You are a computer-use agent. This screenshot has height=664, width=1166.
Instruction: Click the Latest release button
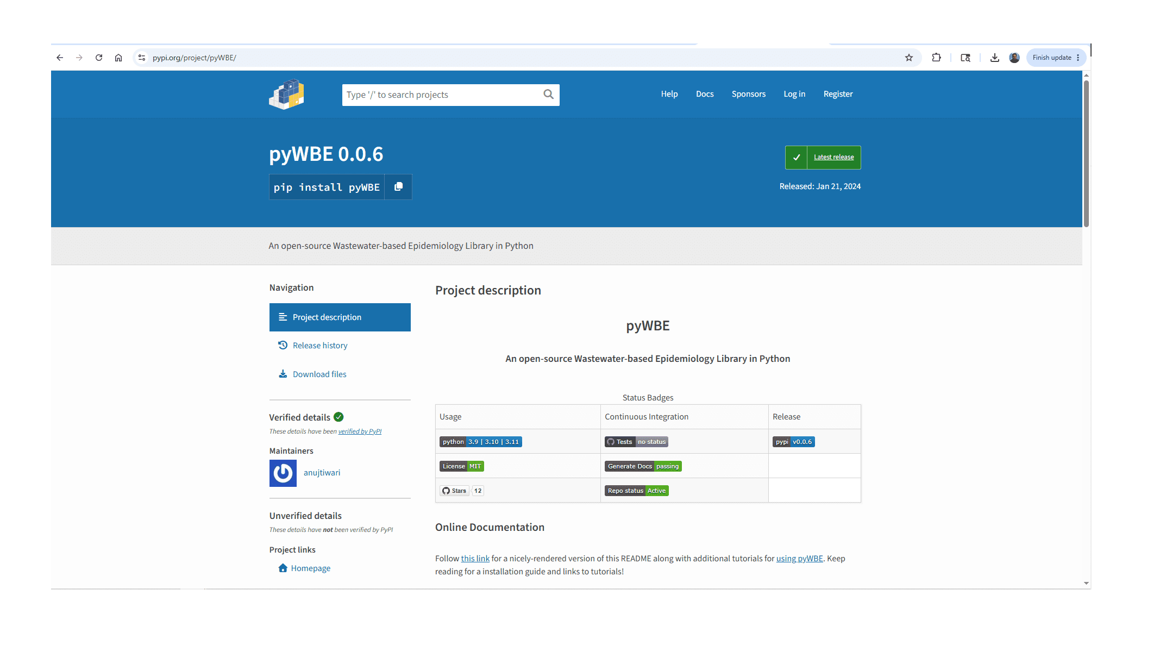tap(834, 157)
